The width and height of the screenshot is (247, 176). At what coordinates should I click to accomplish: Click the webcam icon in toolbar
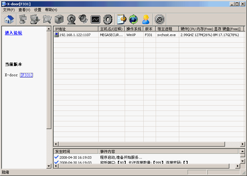click(x=71, y=19)
